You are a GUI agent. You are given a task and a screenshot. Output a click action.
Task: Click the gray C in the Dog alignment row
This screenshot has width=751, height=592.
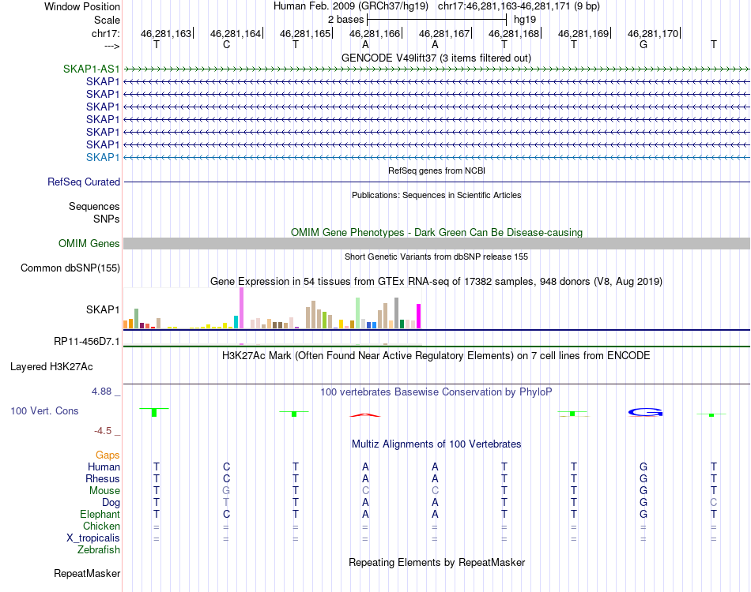pyautogui.click(x=713, y=503)
